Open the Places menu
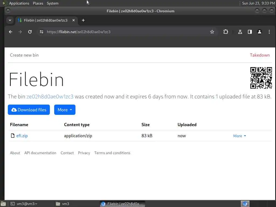Screen dimensions: 276x207 [38, 3]
